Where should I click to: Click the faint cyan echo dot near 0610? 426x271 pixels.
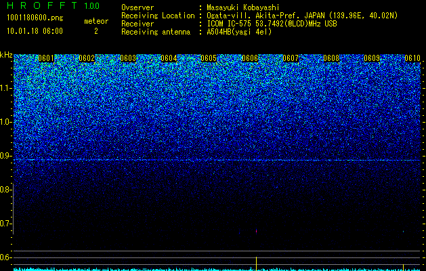click(403, 232)
